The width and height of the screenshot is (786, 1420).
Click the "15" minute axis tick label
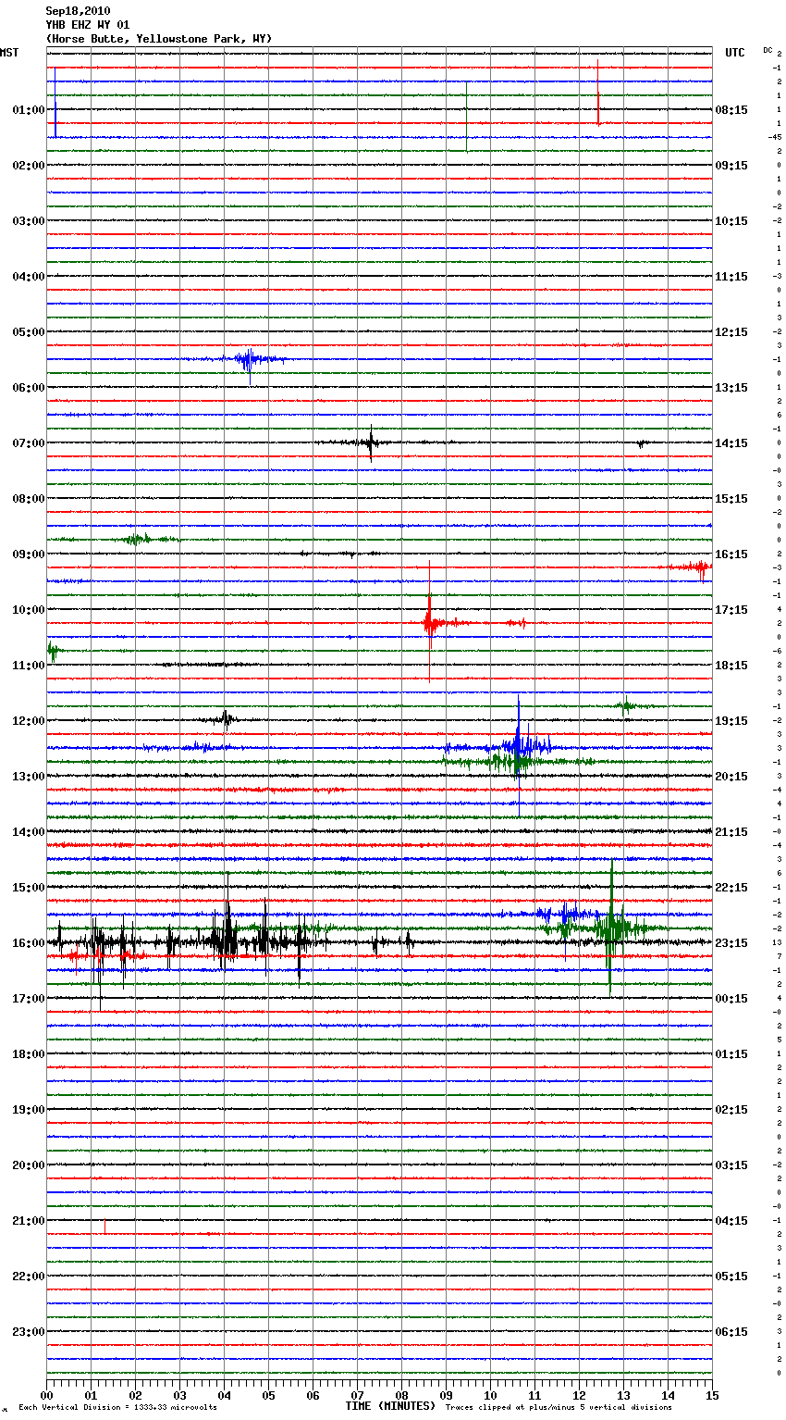click(x=712, y=1394)
